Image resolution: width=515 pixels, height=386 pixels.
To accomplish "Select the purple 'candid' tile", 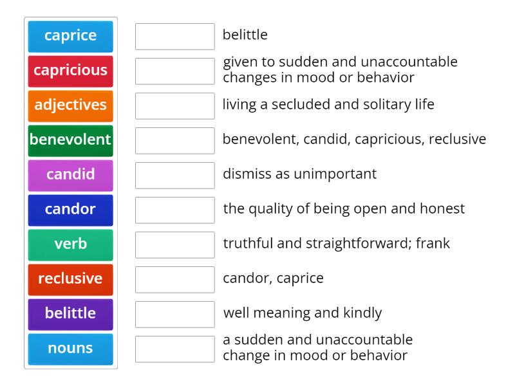I will [71, 176].
